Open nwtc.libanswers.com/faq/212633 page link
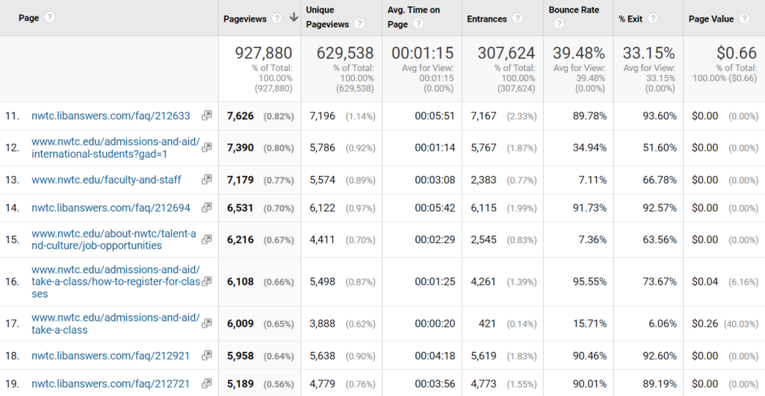The height and width of the screenshot is (396, 765). [x=111, y=116]
